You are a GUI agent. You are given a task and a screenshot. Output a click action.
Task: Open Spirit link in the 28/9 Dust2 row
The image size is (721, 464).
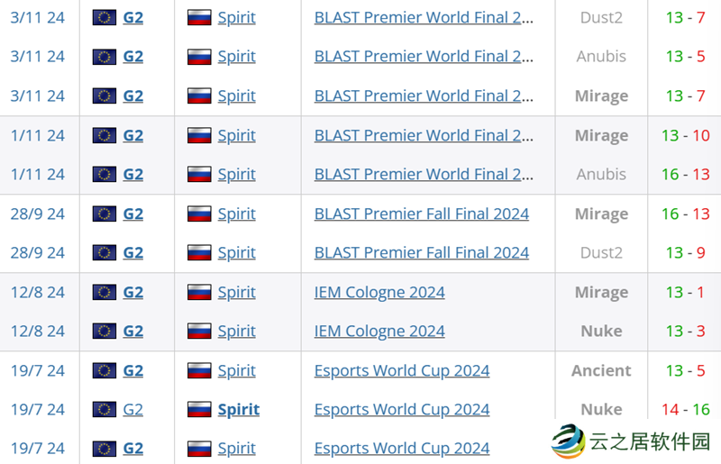(237, 253)
